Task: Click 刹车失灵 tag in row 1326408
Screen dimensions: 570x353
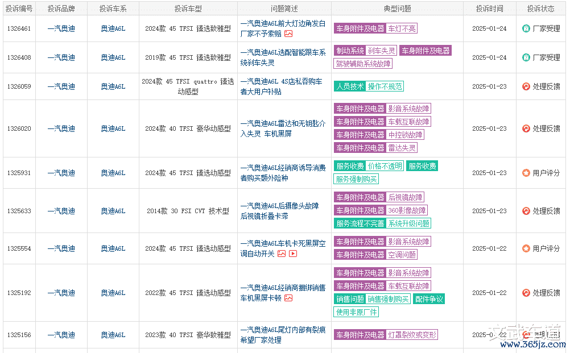Action: (x=381, y=51)
